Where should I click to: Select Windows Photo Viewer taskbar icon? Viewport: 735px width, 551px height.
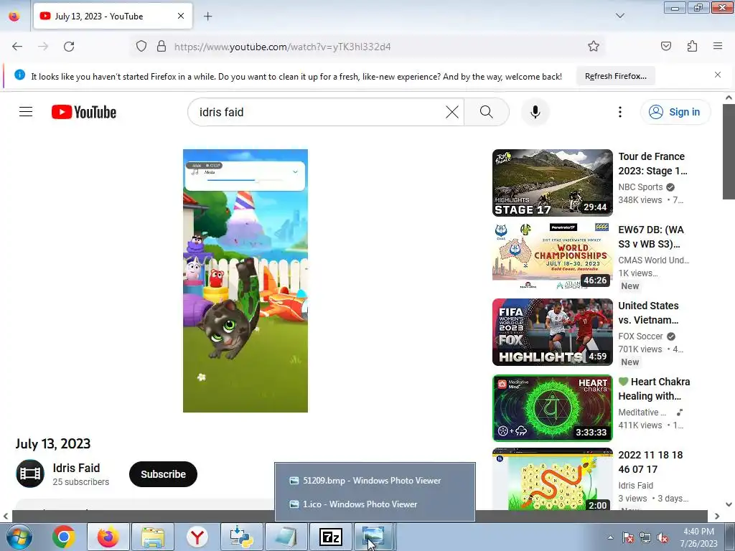pos(375,537)
